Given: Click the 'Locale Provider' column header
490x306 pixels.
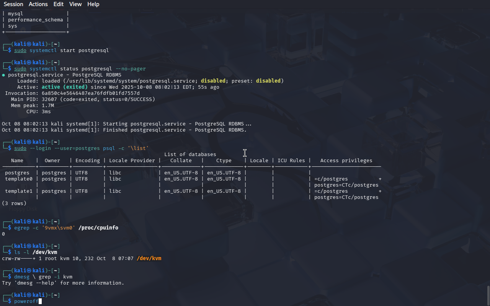Looking at the screenshot, I should (132, 161).
